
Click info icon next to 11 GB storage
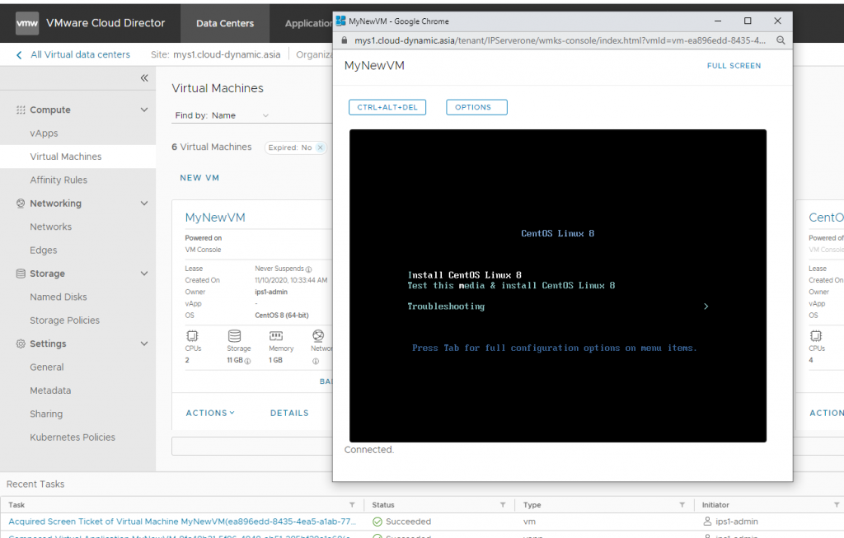click(x=247, y=361)
